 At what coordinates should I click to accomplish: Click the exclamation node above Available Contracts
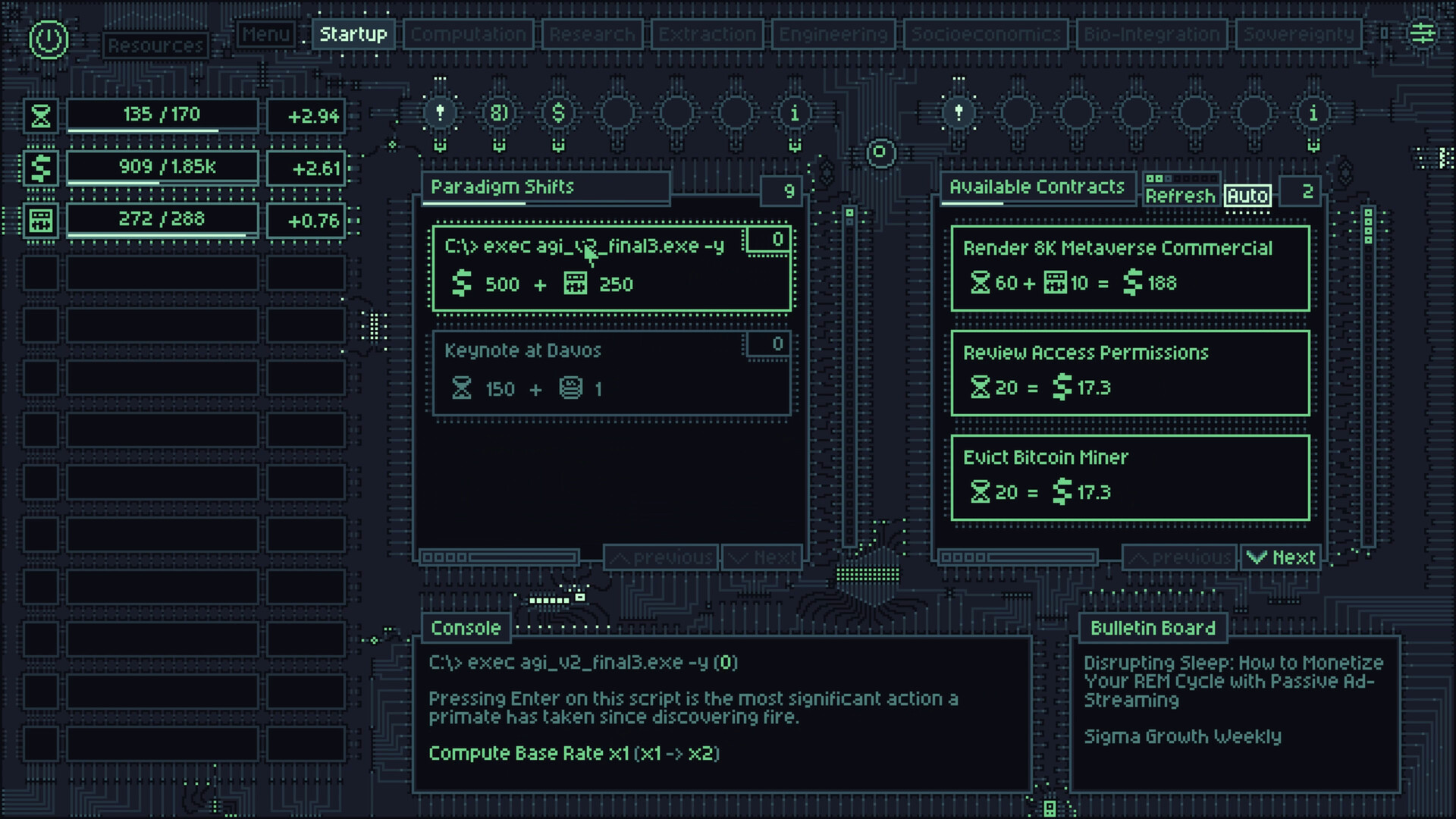[959, 113]
